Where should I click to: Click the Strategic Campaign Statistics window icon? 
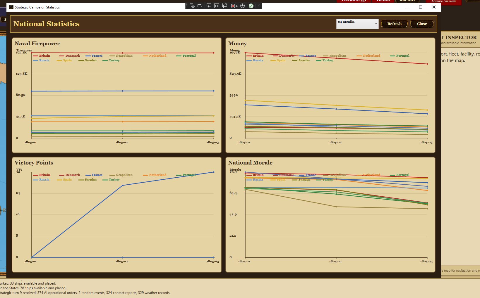pyautogui.click(x=11, y=7)
